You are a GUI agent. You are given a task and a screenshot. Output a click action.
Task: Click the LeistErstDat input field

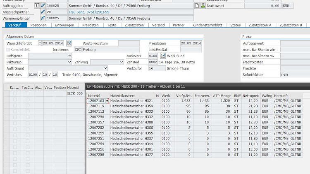tap(191, 49)
